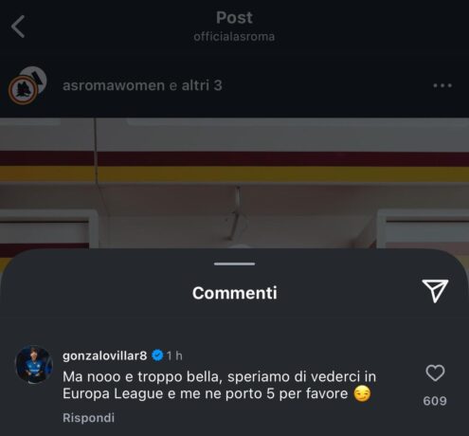Tap the Post title in header

234,18
